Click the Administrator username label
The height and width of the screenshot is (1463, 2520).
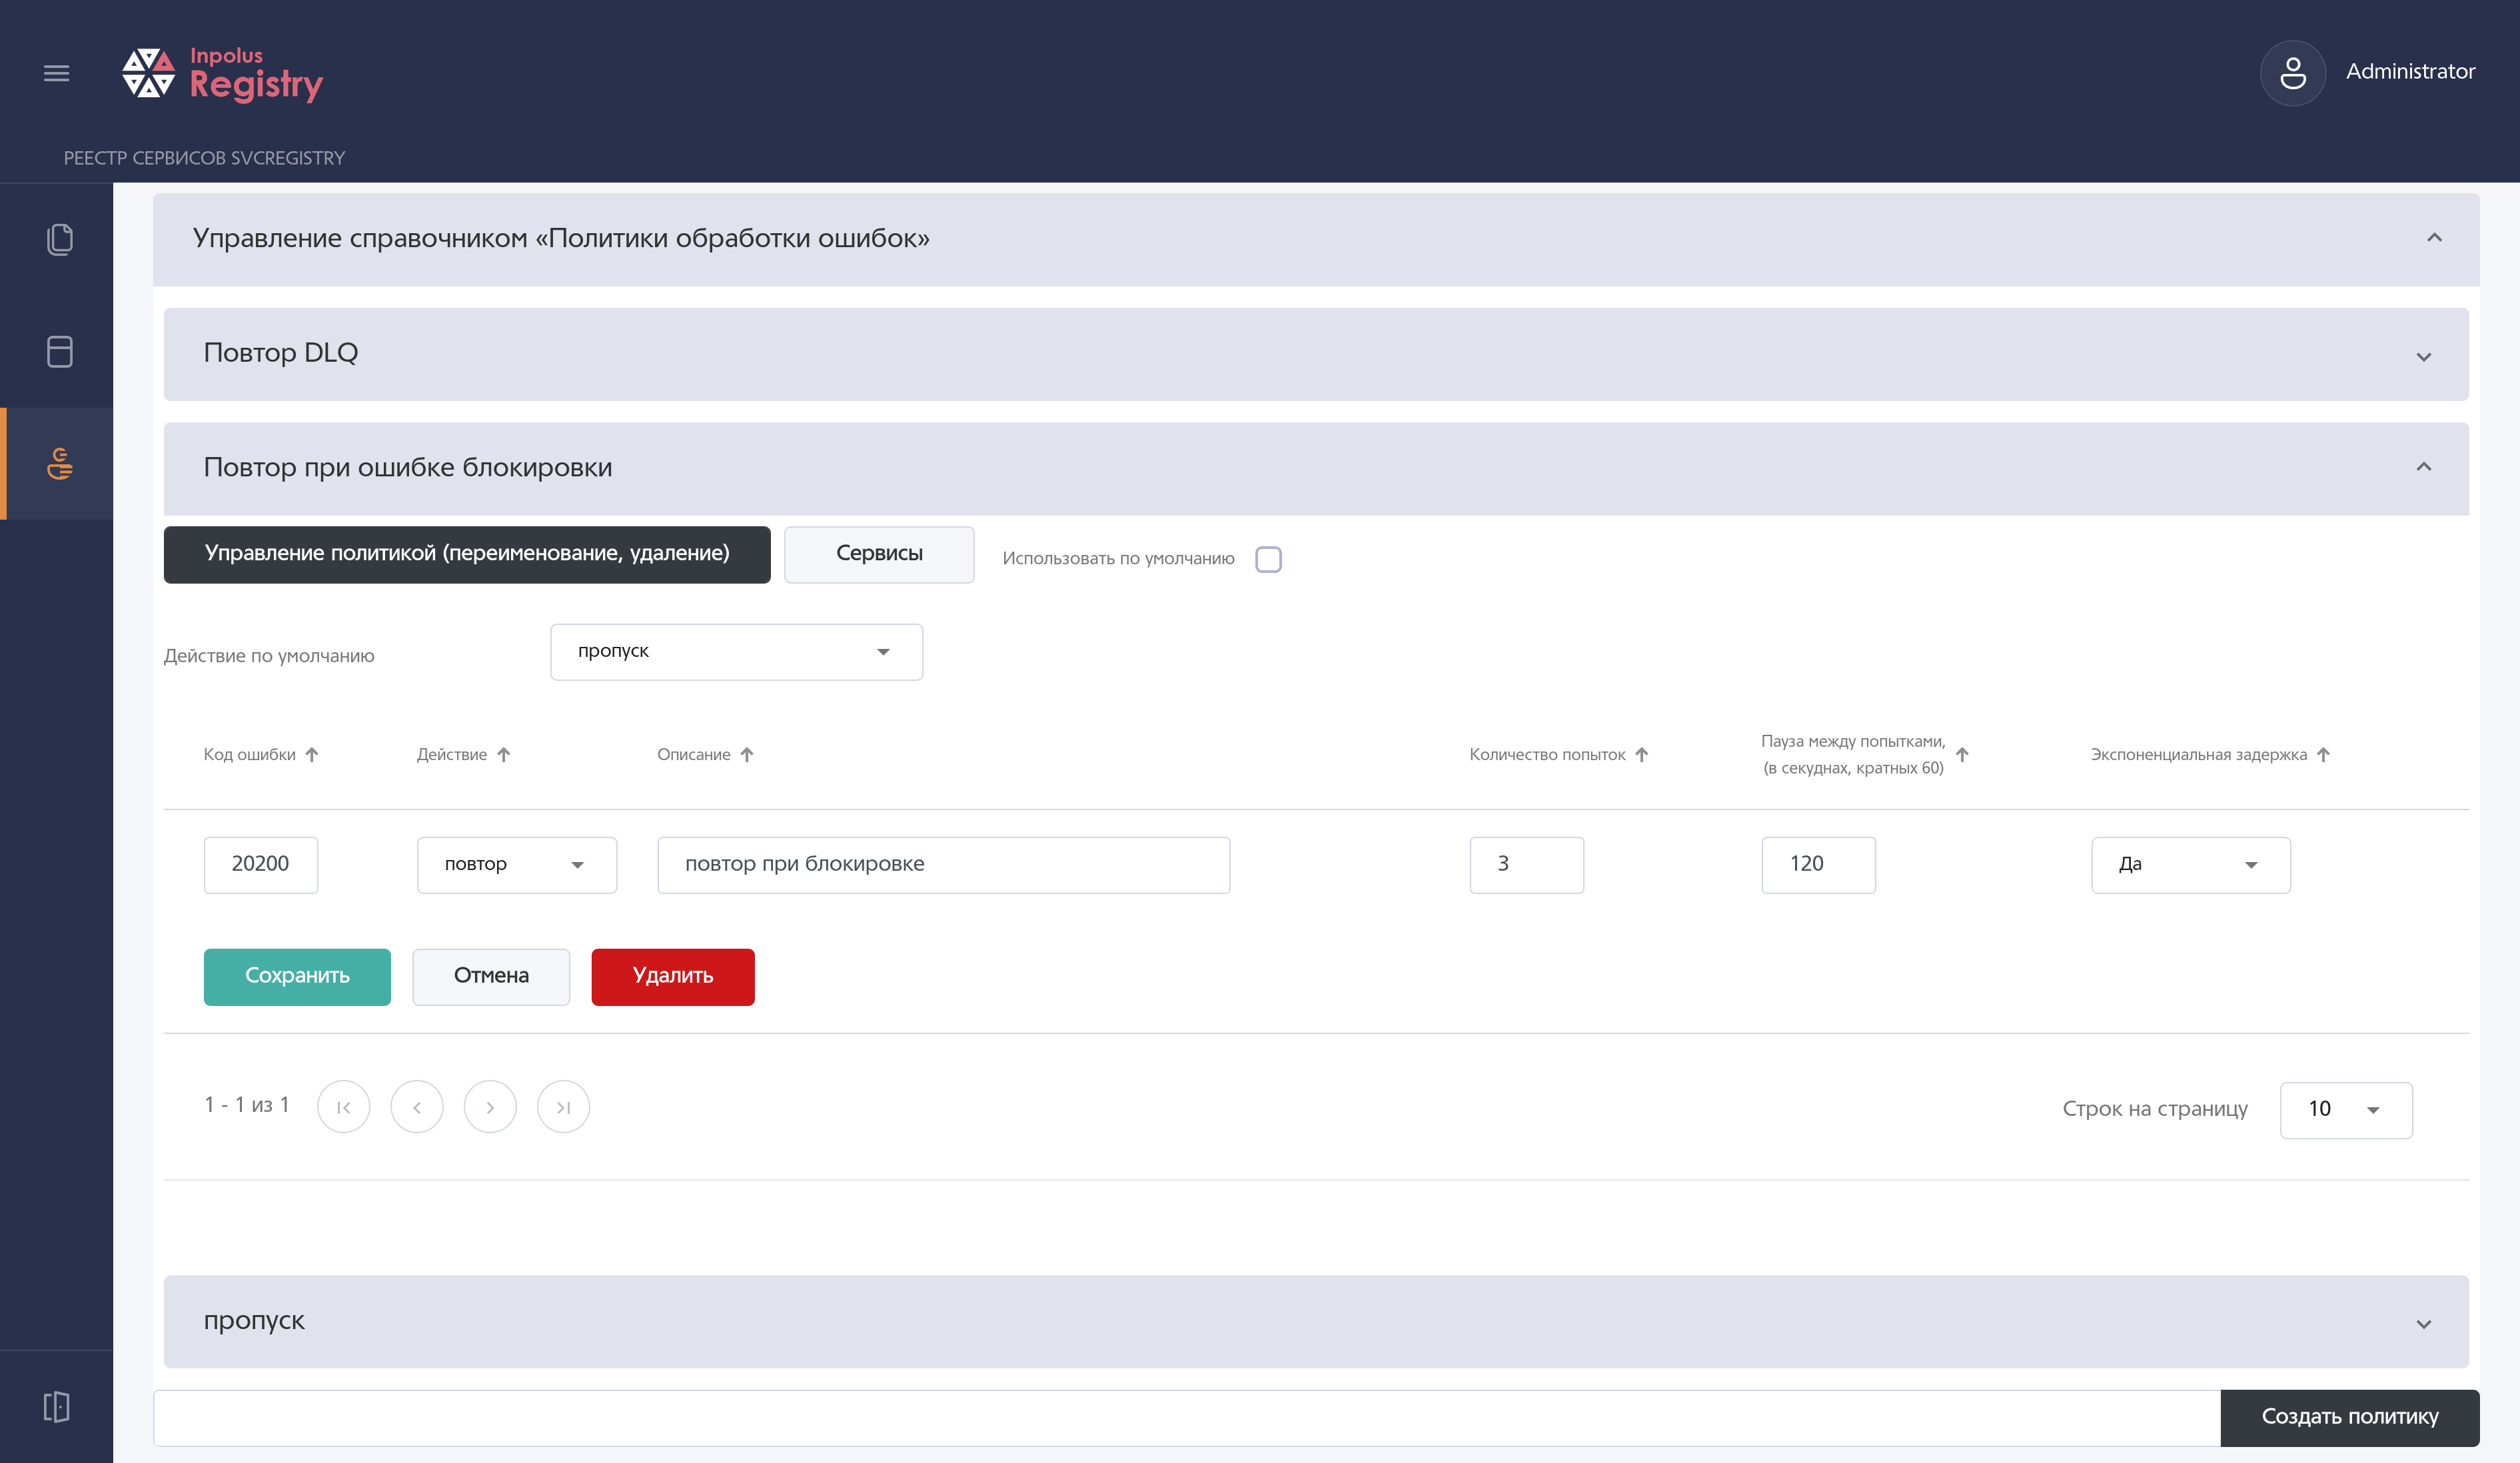(2410, 72)
